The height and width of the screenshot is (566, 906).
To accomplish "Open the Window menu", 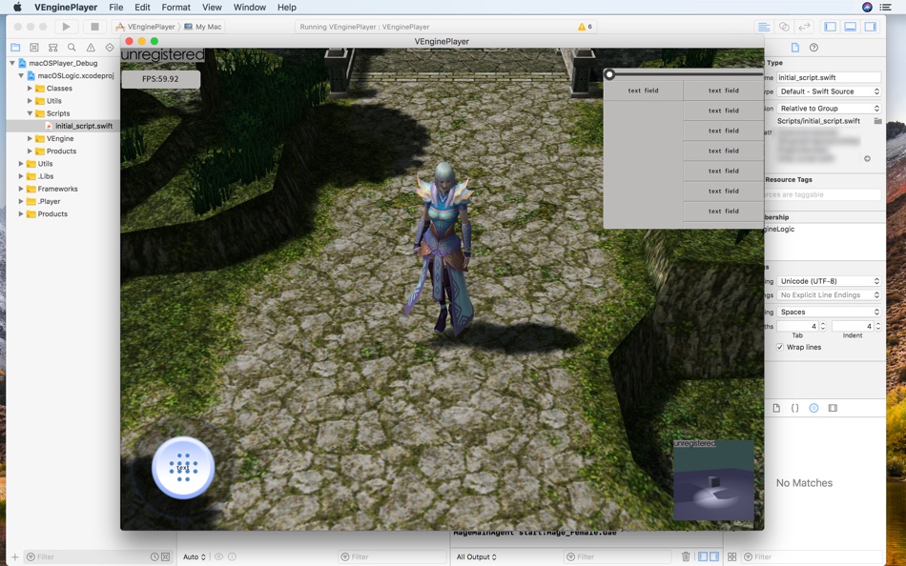I will (x=250, y=7).
